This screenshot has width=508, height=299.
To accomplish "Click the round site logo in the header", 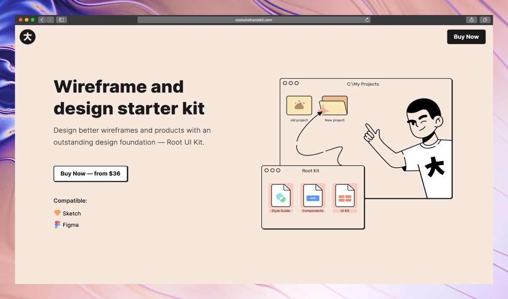I will [x=27, y=37].
